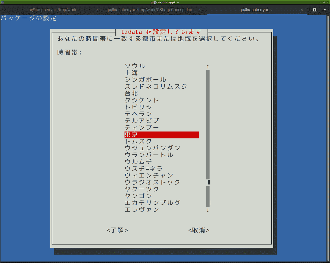Pick タシケント as the timezone

point(142,100)
